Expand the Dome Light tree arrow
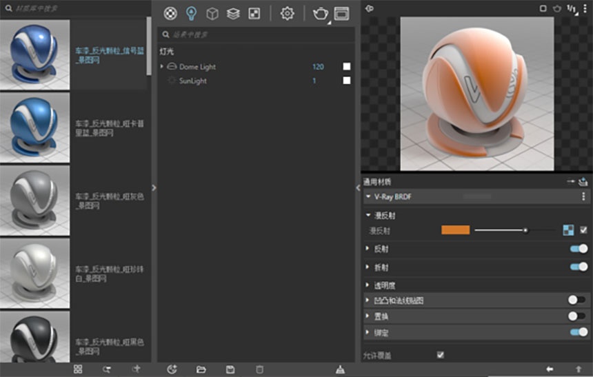 click(x=162, y=67)
